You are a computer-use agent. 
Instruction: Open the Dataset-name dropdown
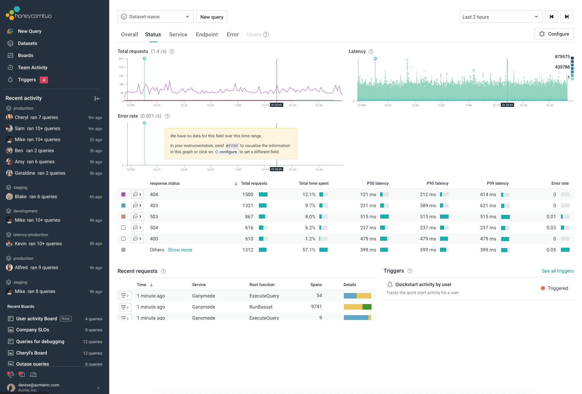(155, 17)
